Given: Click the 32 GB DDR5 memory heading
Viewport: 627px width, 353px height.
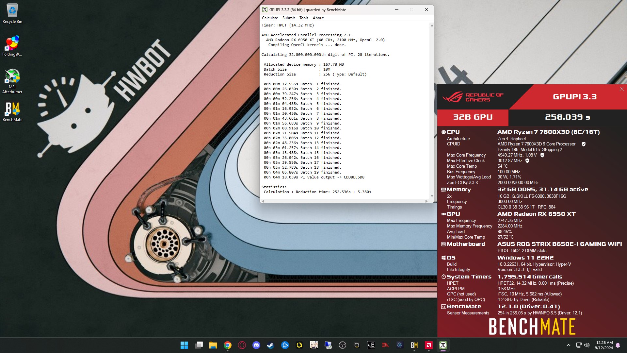Looking at the screenshot, I should pos(543,190).
